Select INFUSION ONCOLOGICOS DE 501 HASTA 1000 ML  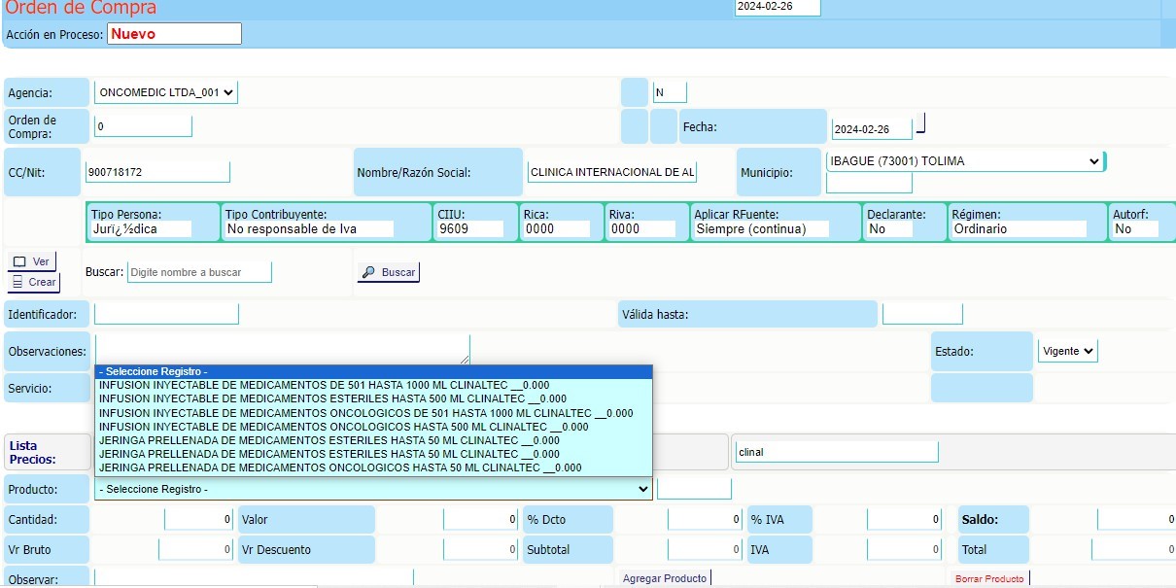click(365, 413)
